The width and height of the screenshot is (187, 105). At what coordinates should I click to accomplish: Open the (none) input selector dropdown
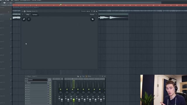[38, 80]
